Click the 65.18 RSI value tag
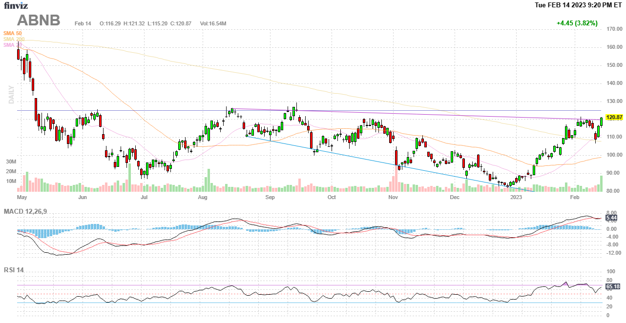Screen dimensions: 626x323 click(613, 287)
